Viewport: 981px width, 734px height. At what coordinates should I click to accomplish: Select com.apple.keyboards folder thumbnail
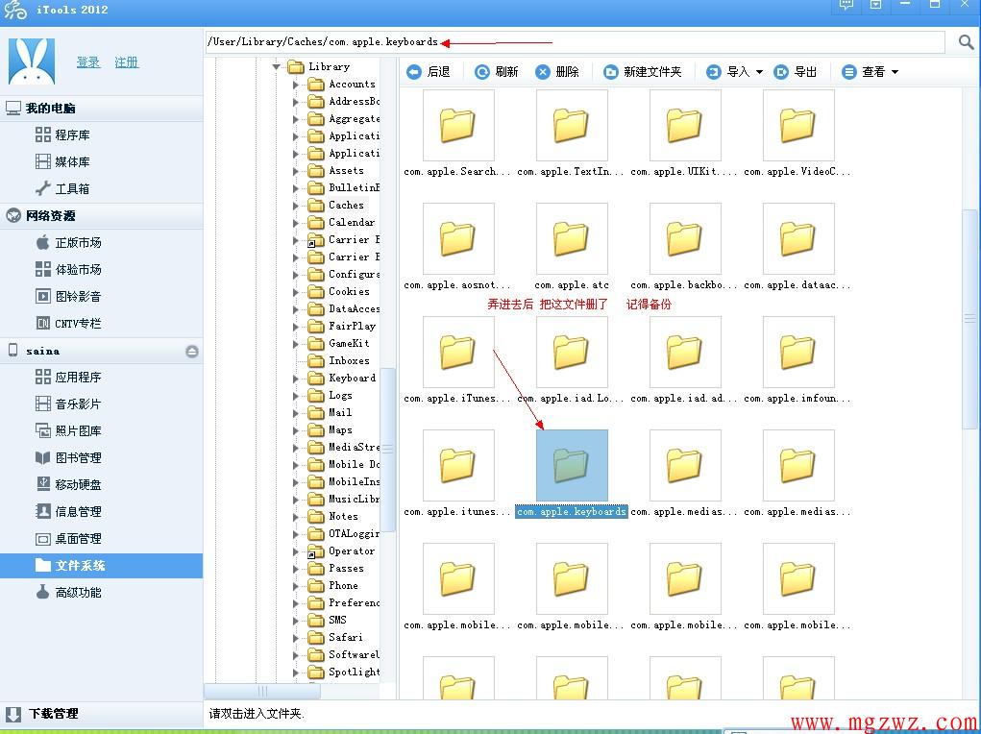(x=572, y=466)
